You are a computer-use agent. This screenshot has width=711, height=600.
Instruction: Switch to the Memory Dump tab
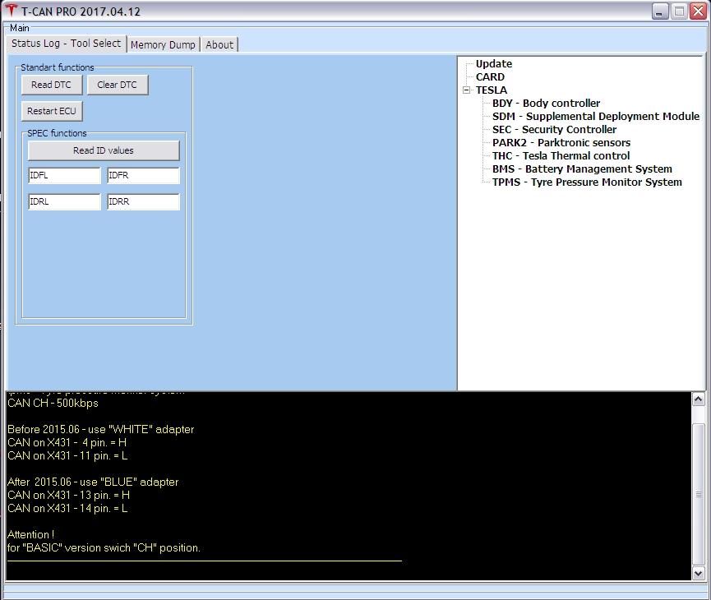[x=163, y=44]
